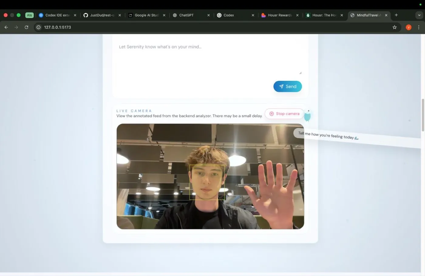
Task: Expand the tab search dropdown arrow
Action: [419, 15]
